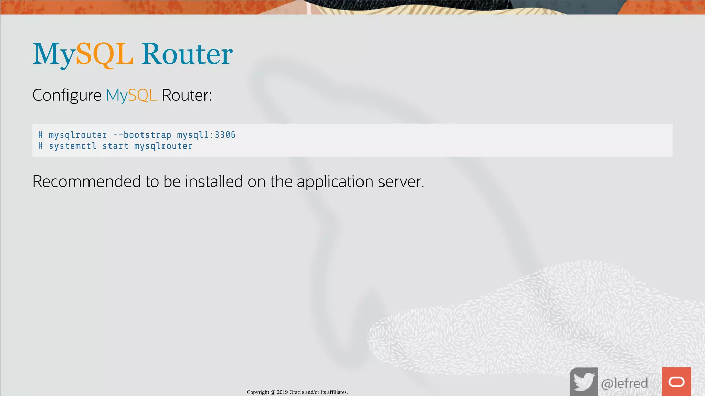
Task: Click the 'Configure MySQL Router:' heading
Action: (122, 95)
